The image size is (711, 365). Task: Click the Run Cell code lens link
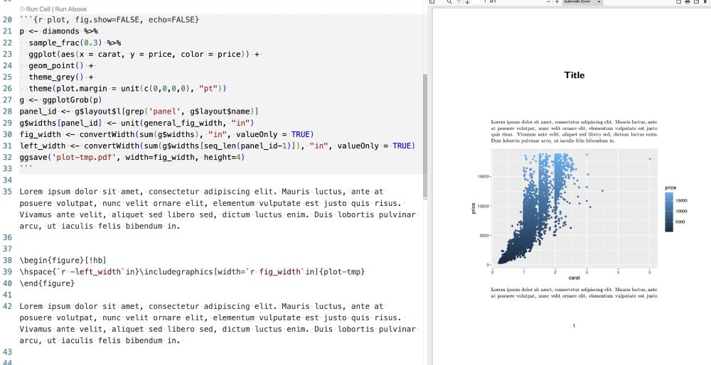pos(36,9)
